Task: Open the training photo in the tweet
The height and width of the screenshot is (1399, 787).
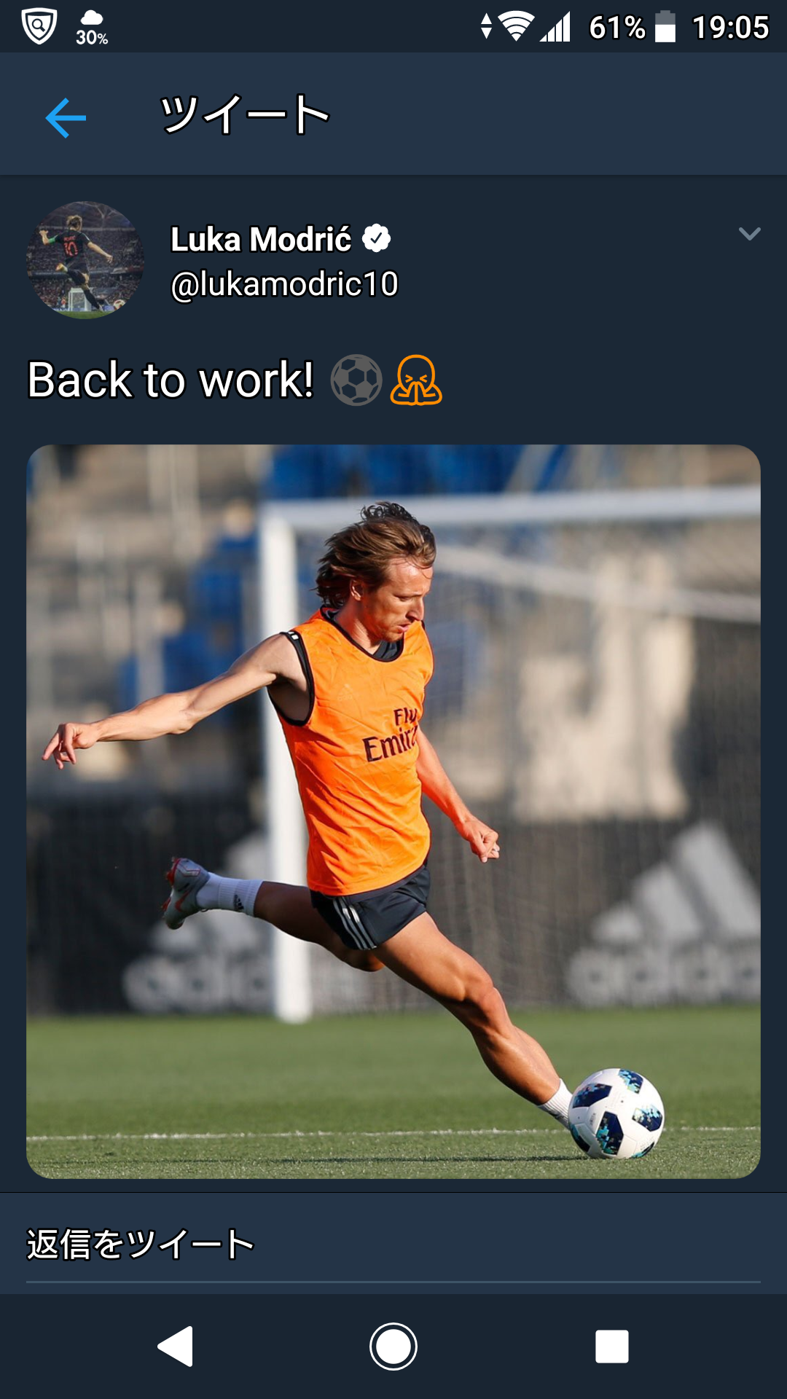Action: (393, 812)
